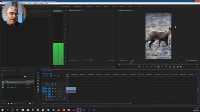The height and width of the screenshot is (112, 200).
Task: Open comparison view in Program monitor
Action: [x=181, y=67]
